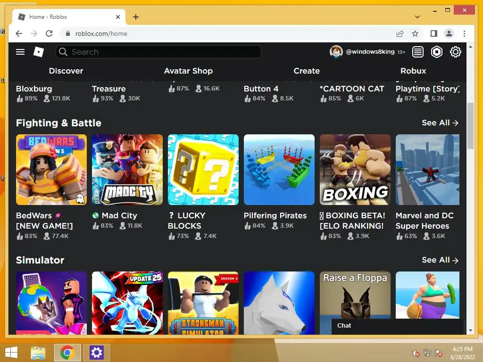Open the LUCKY BLOCKS game thumbnail

tap(203, 170)
